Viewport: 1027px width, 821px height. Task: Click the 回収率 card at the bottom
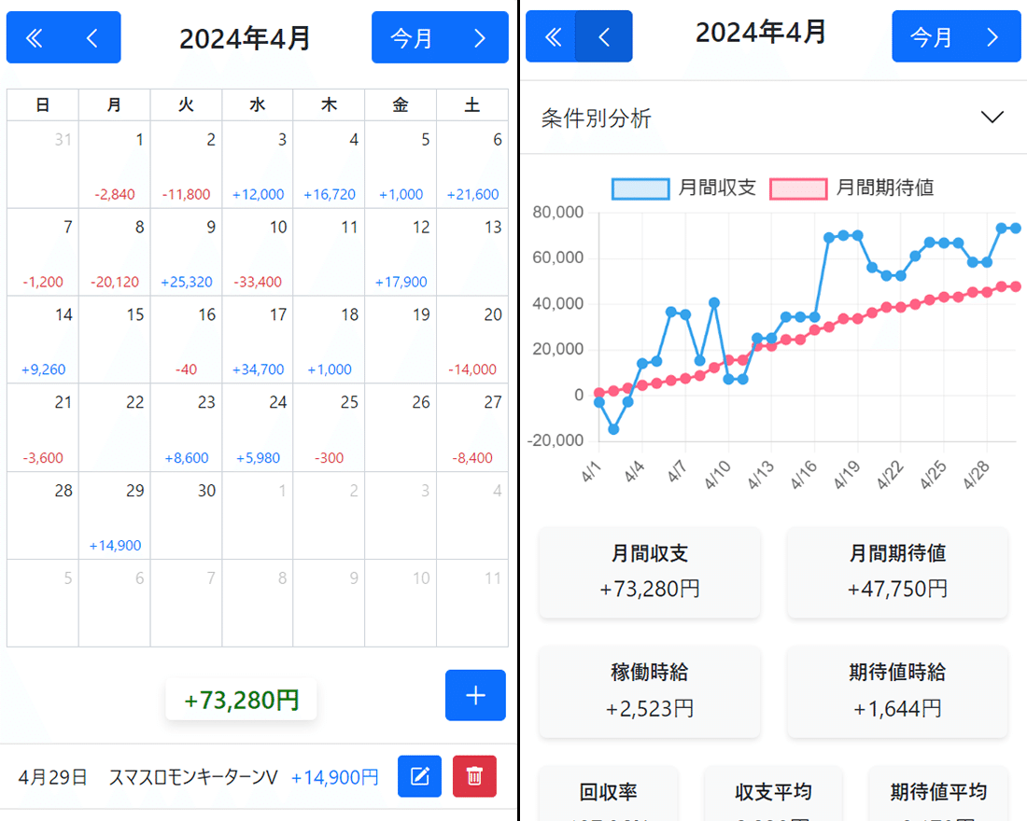[608, 798]
